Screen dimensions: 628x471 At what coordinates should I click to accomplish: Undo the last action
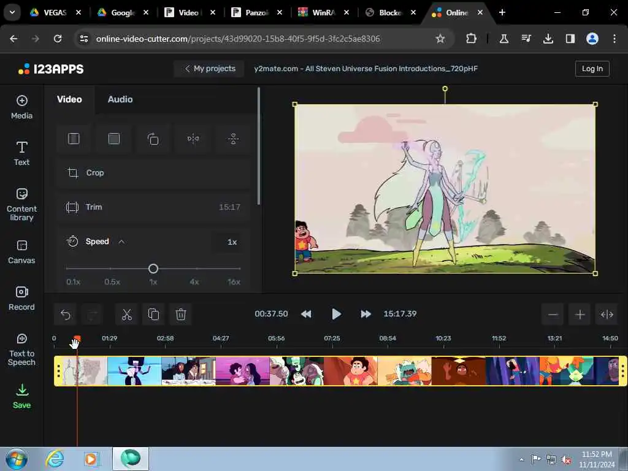pos(66,315)
